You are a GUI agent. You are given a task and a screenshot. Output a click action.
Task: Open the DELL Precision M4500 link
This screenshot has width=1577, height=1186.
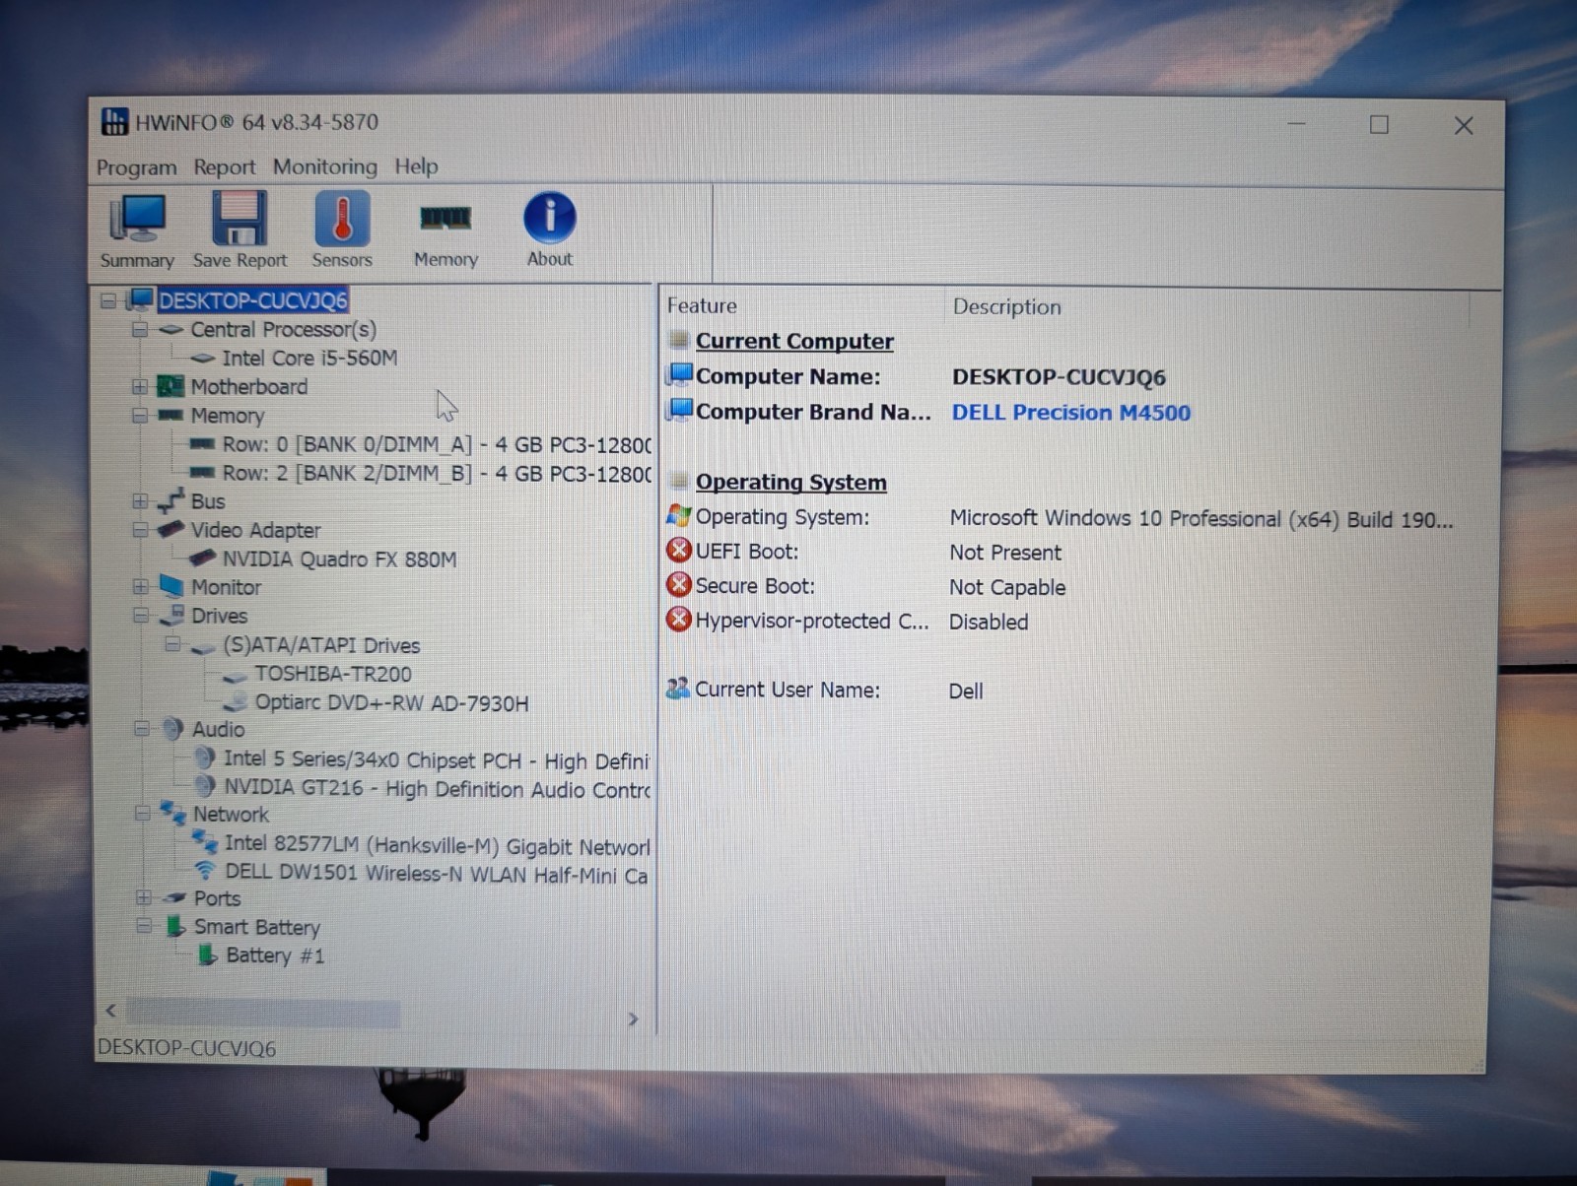1070,412
